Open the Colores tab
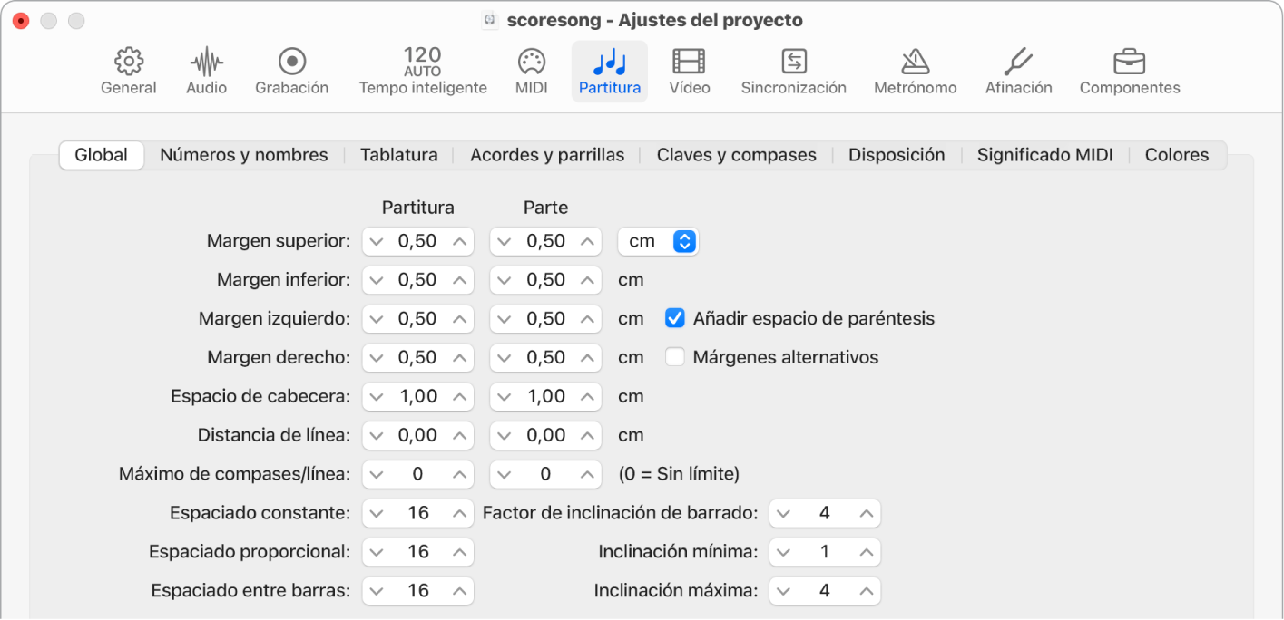This screenshot has width=1284, height=620. coord(1176,155)
